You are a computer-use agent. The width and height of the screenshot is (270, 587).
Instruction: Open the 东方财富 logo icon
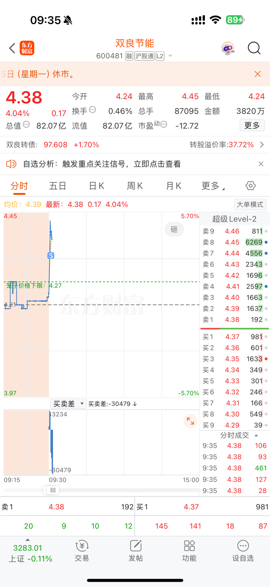click(27, 48)
